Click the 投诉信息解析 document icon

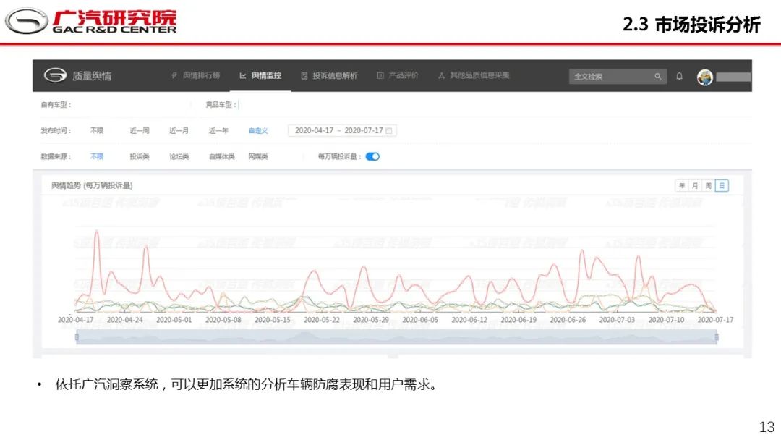coord(304,75)
